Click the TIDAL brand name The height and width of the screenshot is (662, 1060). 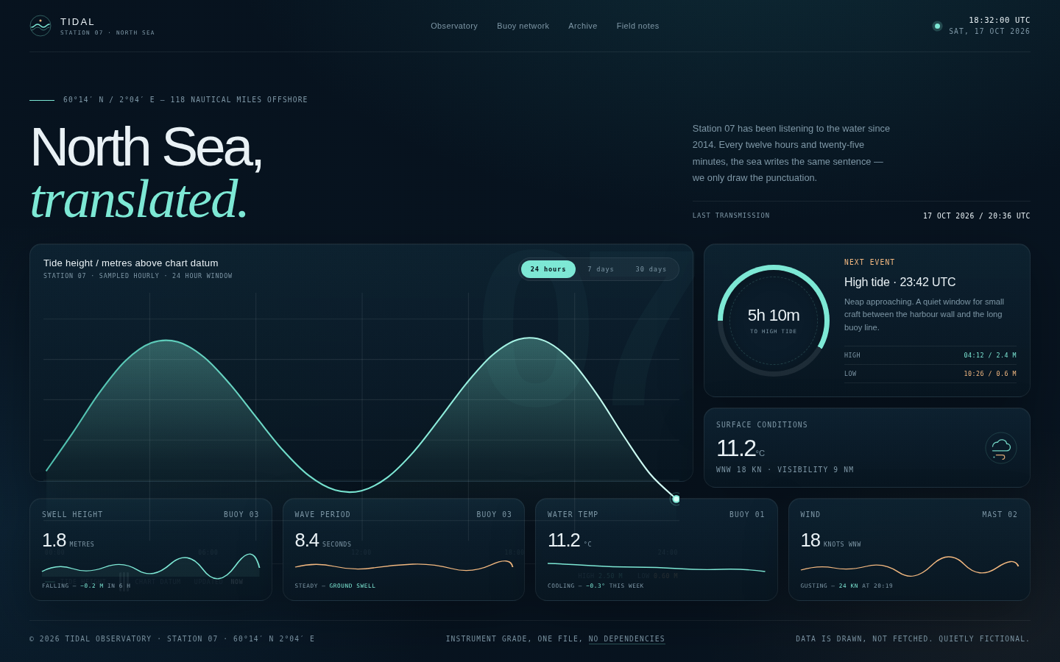(x=77, y=22)
